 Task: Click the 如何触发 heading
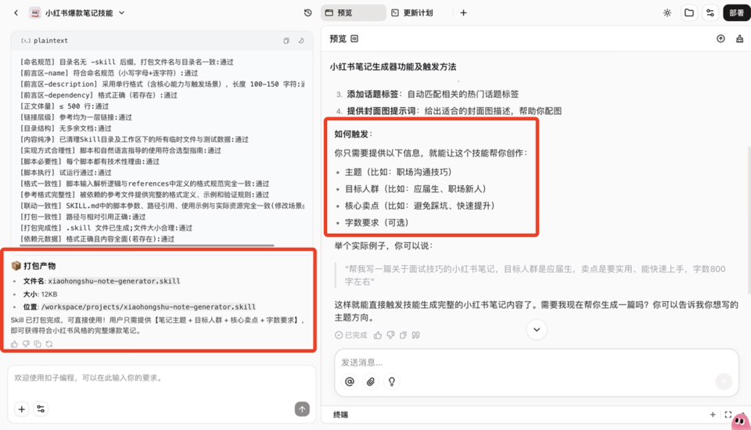click(353, 134)
